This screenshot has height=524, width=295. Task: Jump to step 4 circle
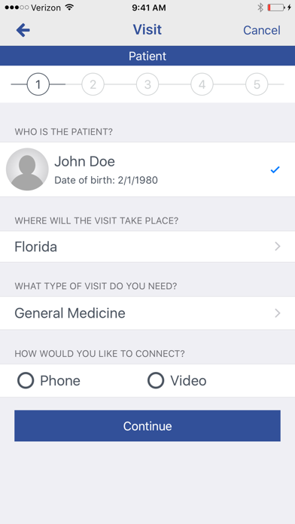pos(202,84)
